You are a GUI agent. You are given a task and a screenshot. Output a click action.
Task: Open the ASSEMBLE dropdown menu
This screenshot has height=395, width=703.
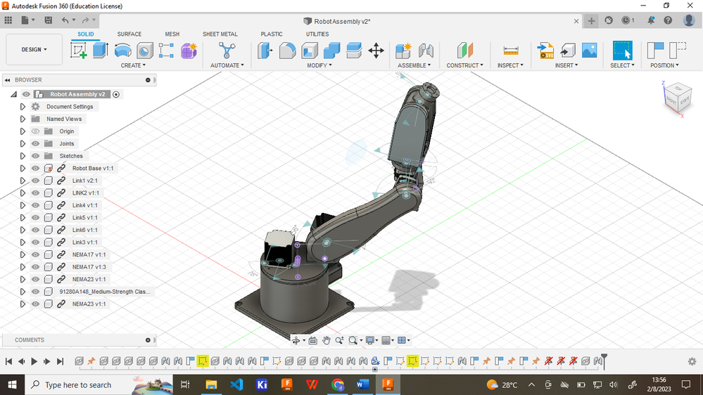click(x=414, y=65)
